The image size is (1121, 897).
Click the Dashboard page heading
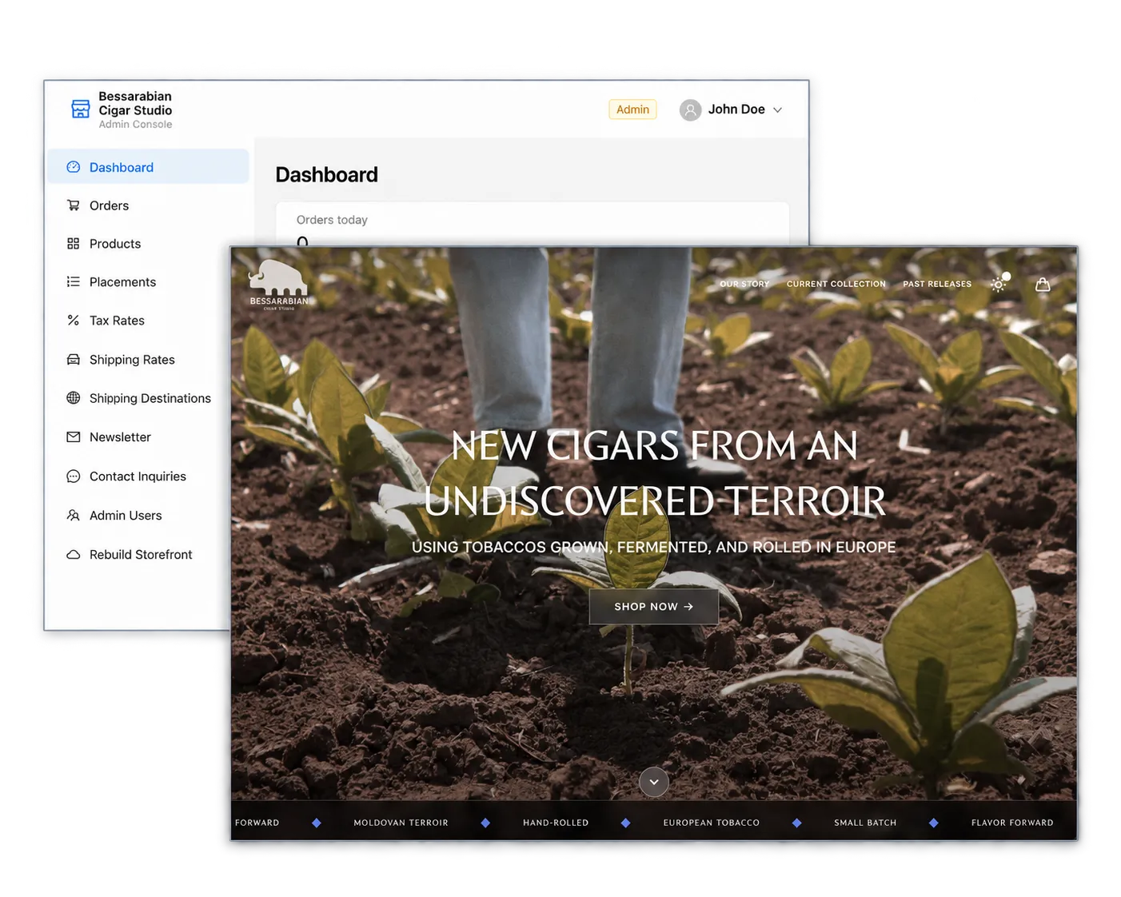pyautogui.click(x=326, y=174)
